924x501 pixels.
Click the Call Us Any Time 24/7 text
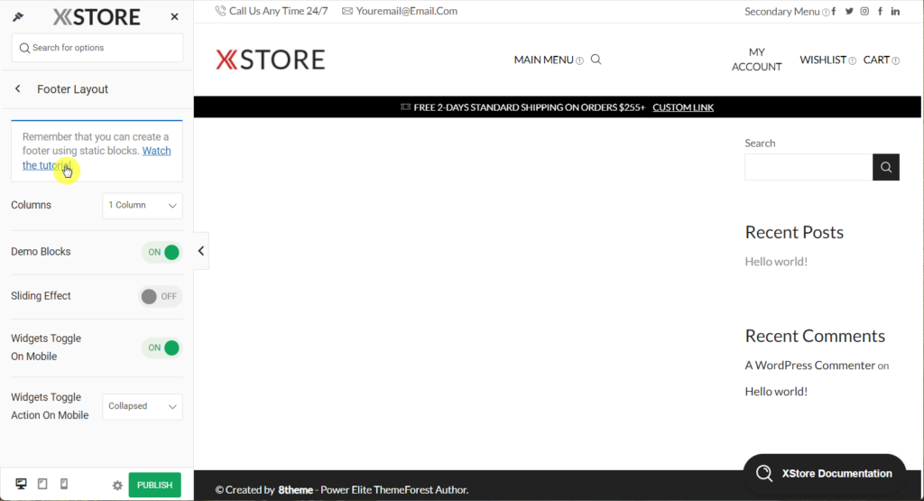coord(278,11)
